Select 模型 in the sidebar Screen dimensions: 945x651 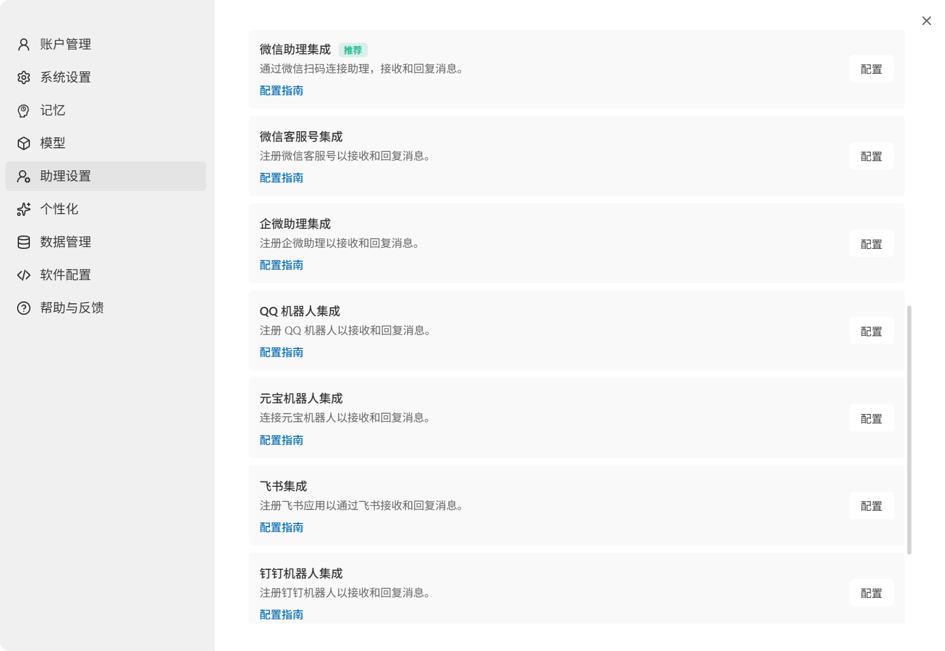[x=106, y=143]
